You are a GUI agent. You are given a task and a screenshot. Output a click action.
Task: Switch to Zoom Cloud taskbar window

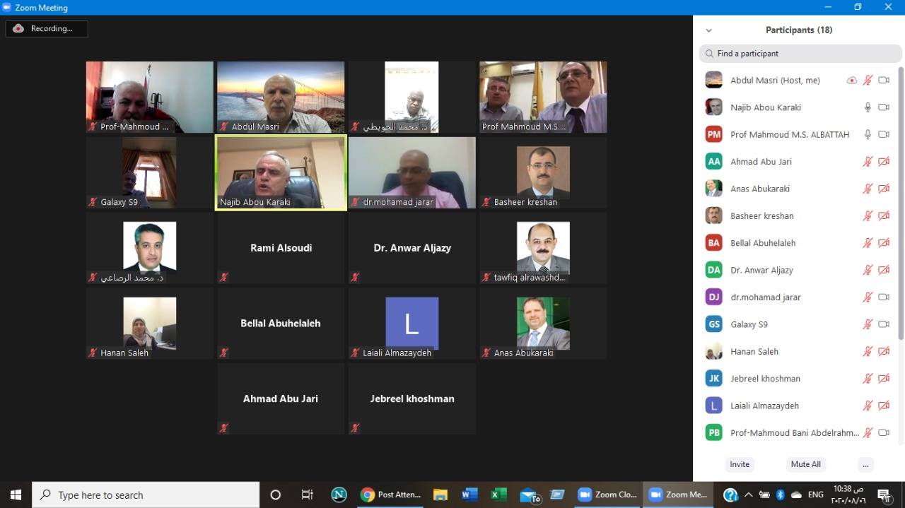[608, 495]
